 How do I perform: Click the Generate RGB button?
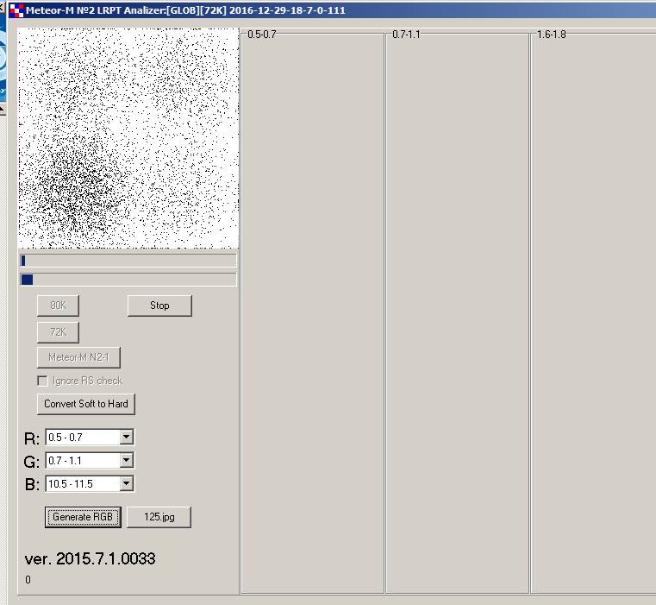pyautogui.click(x=83, y=517)
